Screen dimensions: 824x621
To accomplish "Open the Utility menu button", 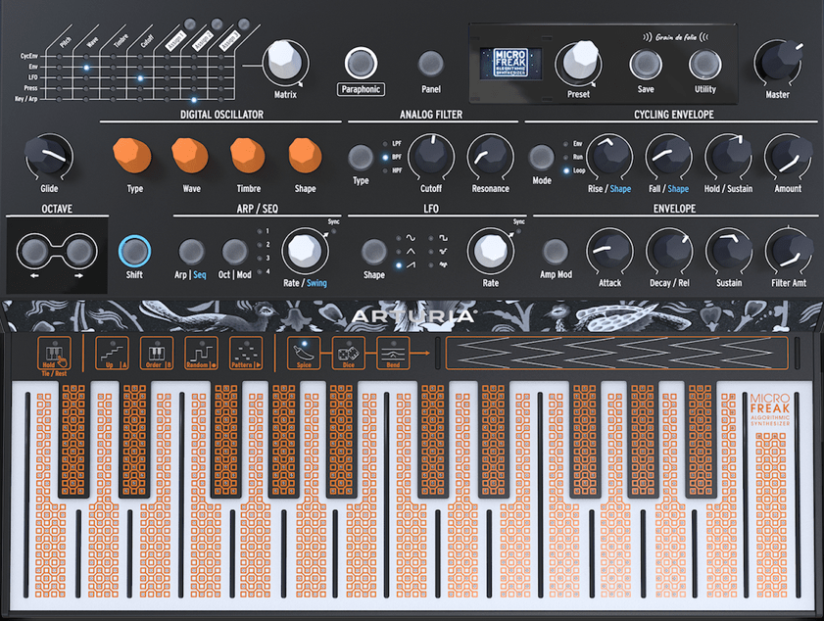I will pyautogui.click(x=703, y=64).
